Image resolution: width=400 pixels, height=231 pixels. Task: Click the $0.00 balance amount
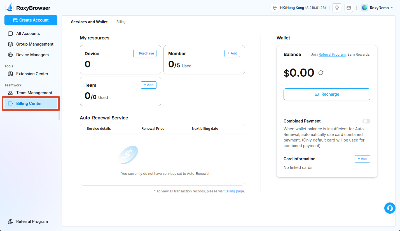point(299,73)
